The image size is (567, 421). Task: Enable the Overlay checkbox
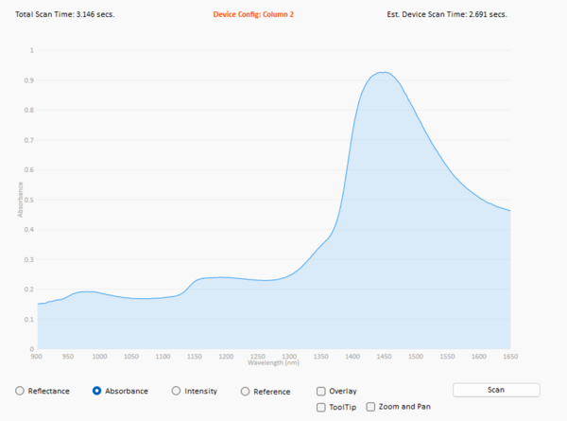(321, 391)
